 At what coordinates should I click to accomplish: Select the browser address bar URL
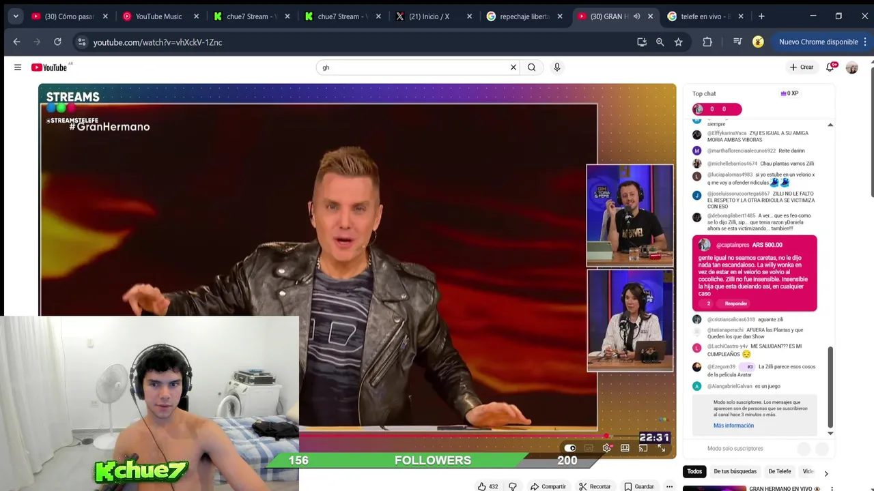[158, 42]
